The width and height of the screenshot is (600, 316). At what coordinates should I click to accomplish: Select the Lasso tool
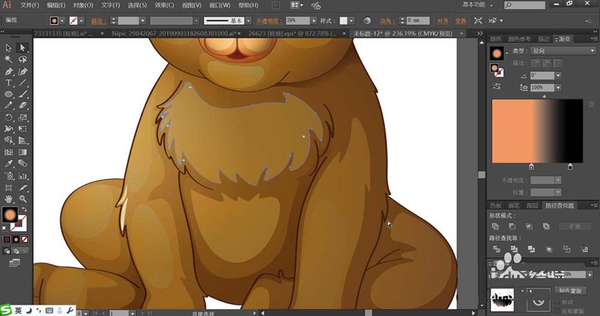click(23, 59)
